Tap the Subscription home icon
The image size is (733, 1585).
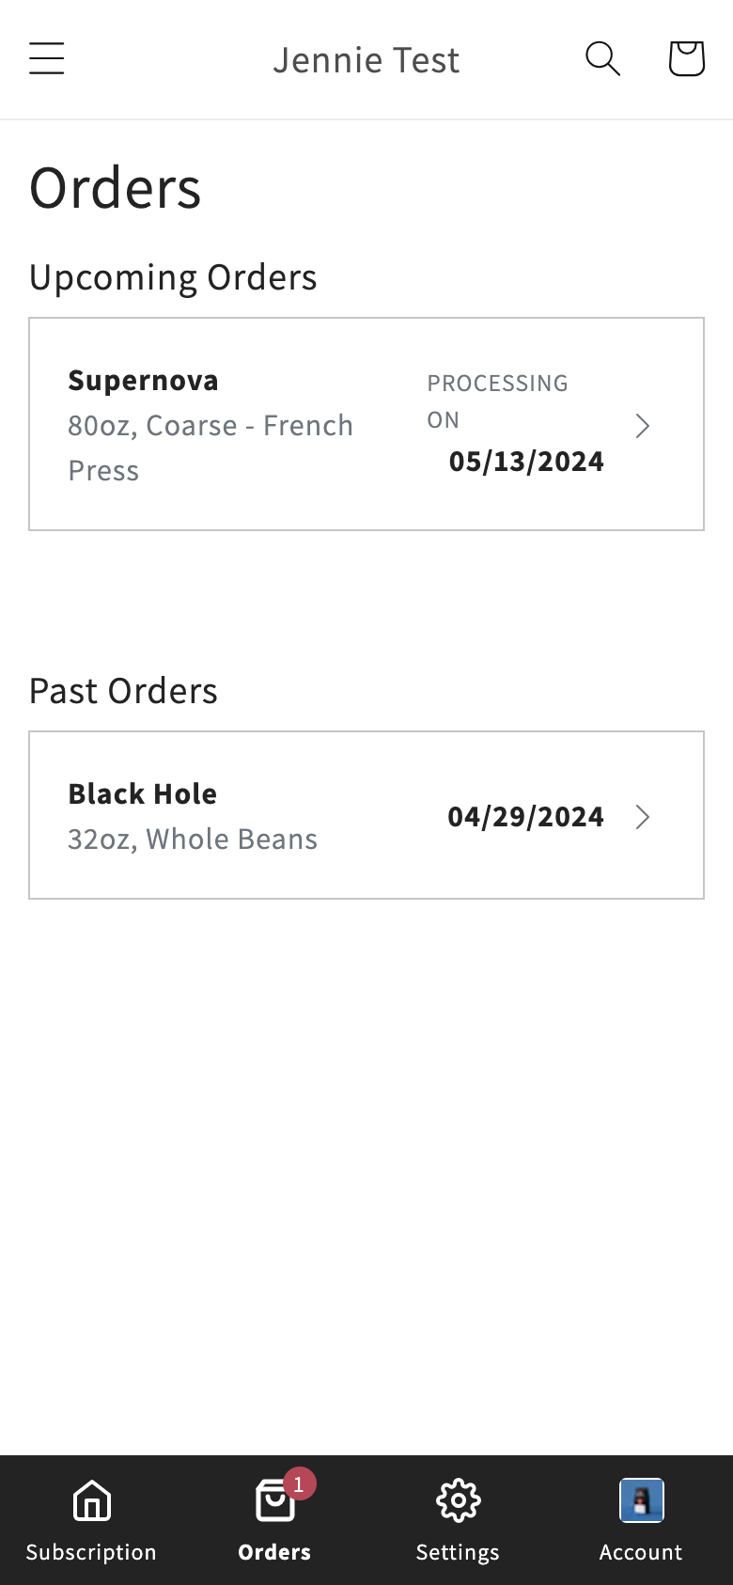click(92, 1500)
